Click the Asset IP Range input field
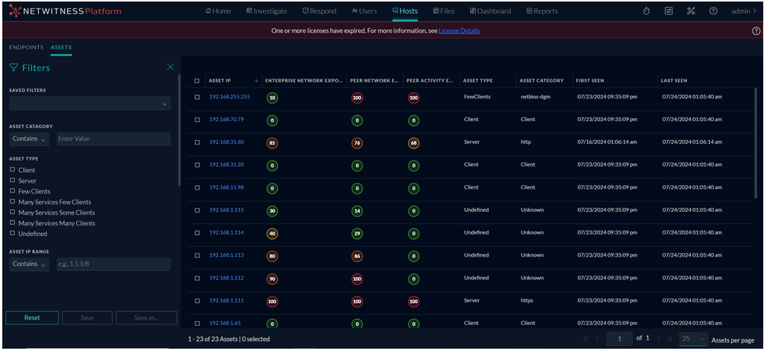 click(x=114, y=264)
